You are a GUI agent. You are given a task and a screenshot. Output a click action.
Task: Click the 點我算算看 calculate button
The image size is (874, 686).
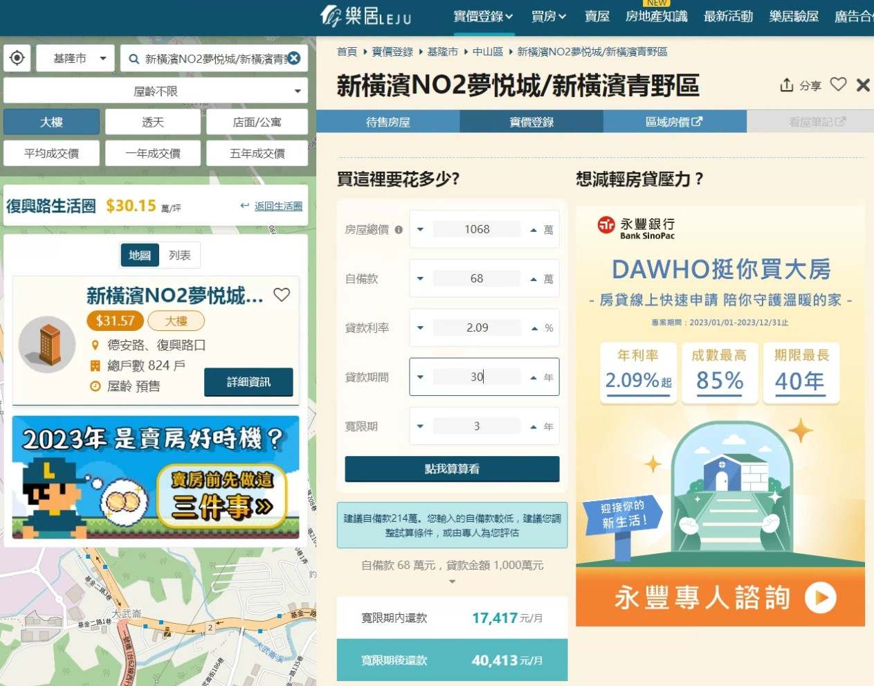452,469
